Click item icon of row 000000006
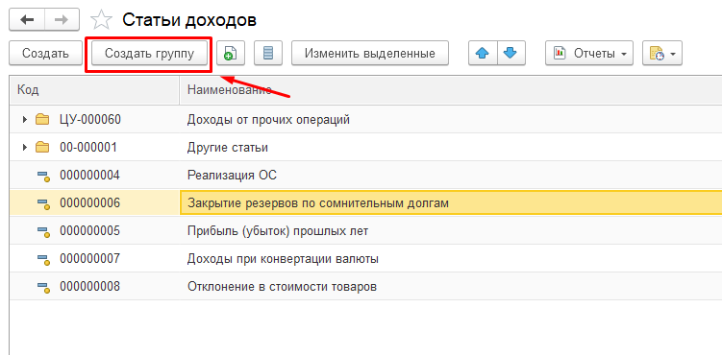This screenshot has height=355, width=722. (43, 203)
